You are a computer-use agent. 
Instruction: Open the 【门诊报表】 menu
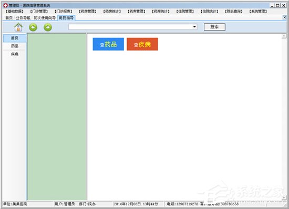pyautogui.click(x=64, y=12)
